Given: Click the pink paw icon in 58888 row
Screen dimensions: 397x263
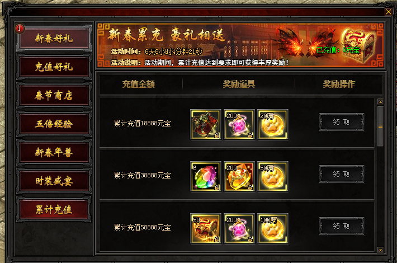Looking at the screenshot, I should [x=239, y=228].
